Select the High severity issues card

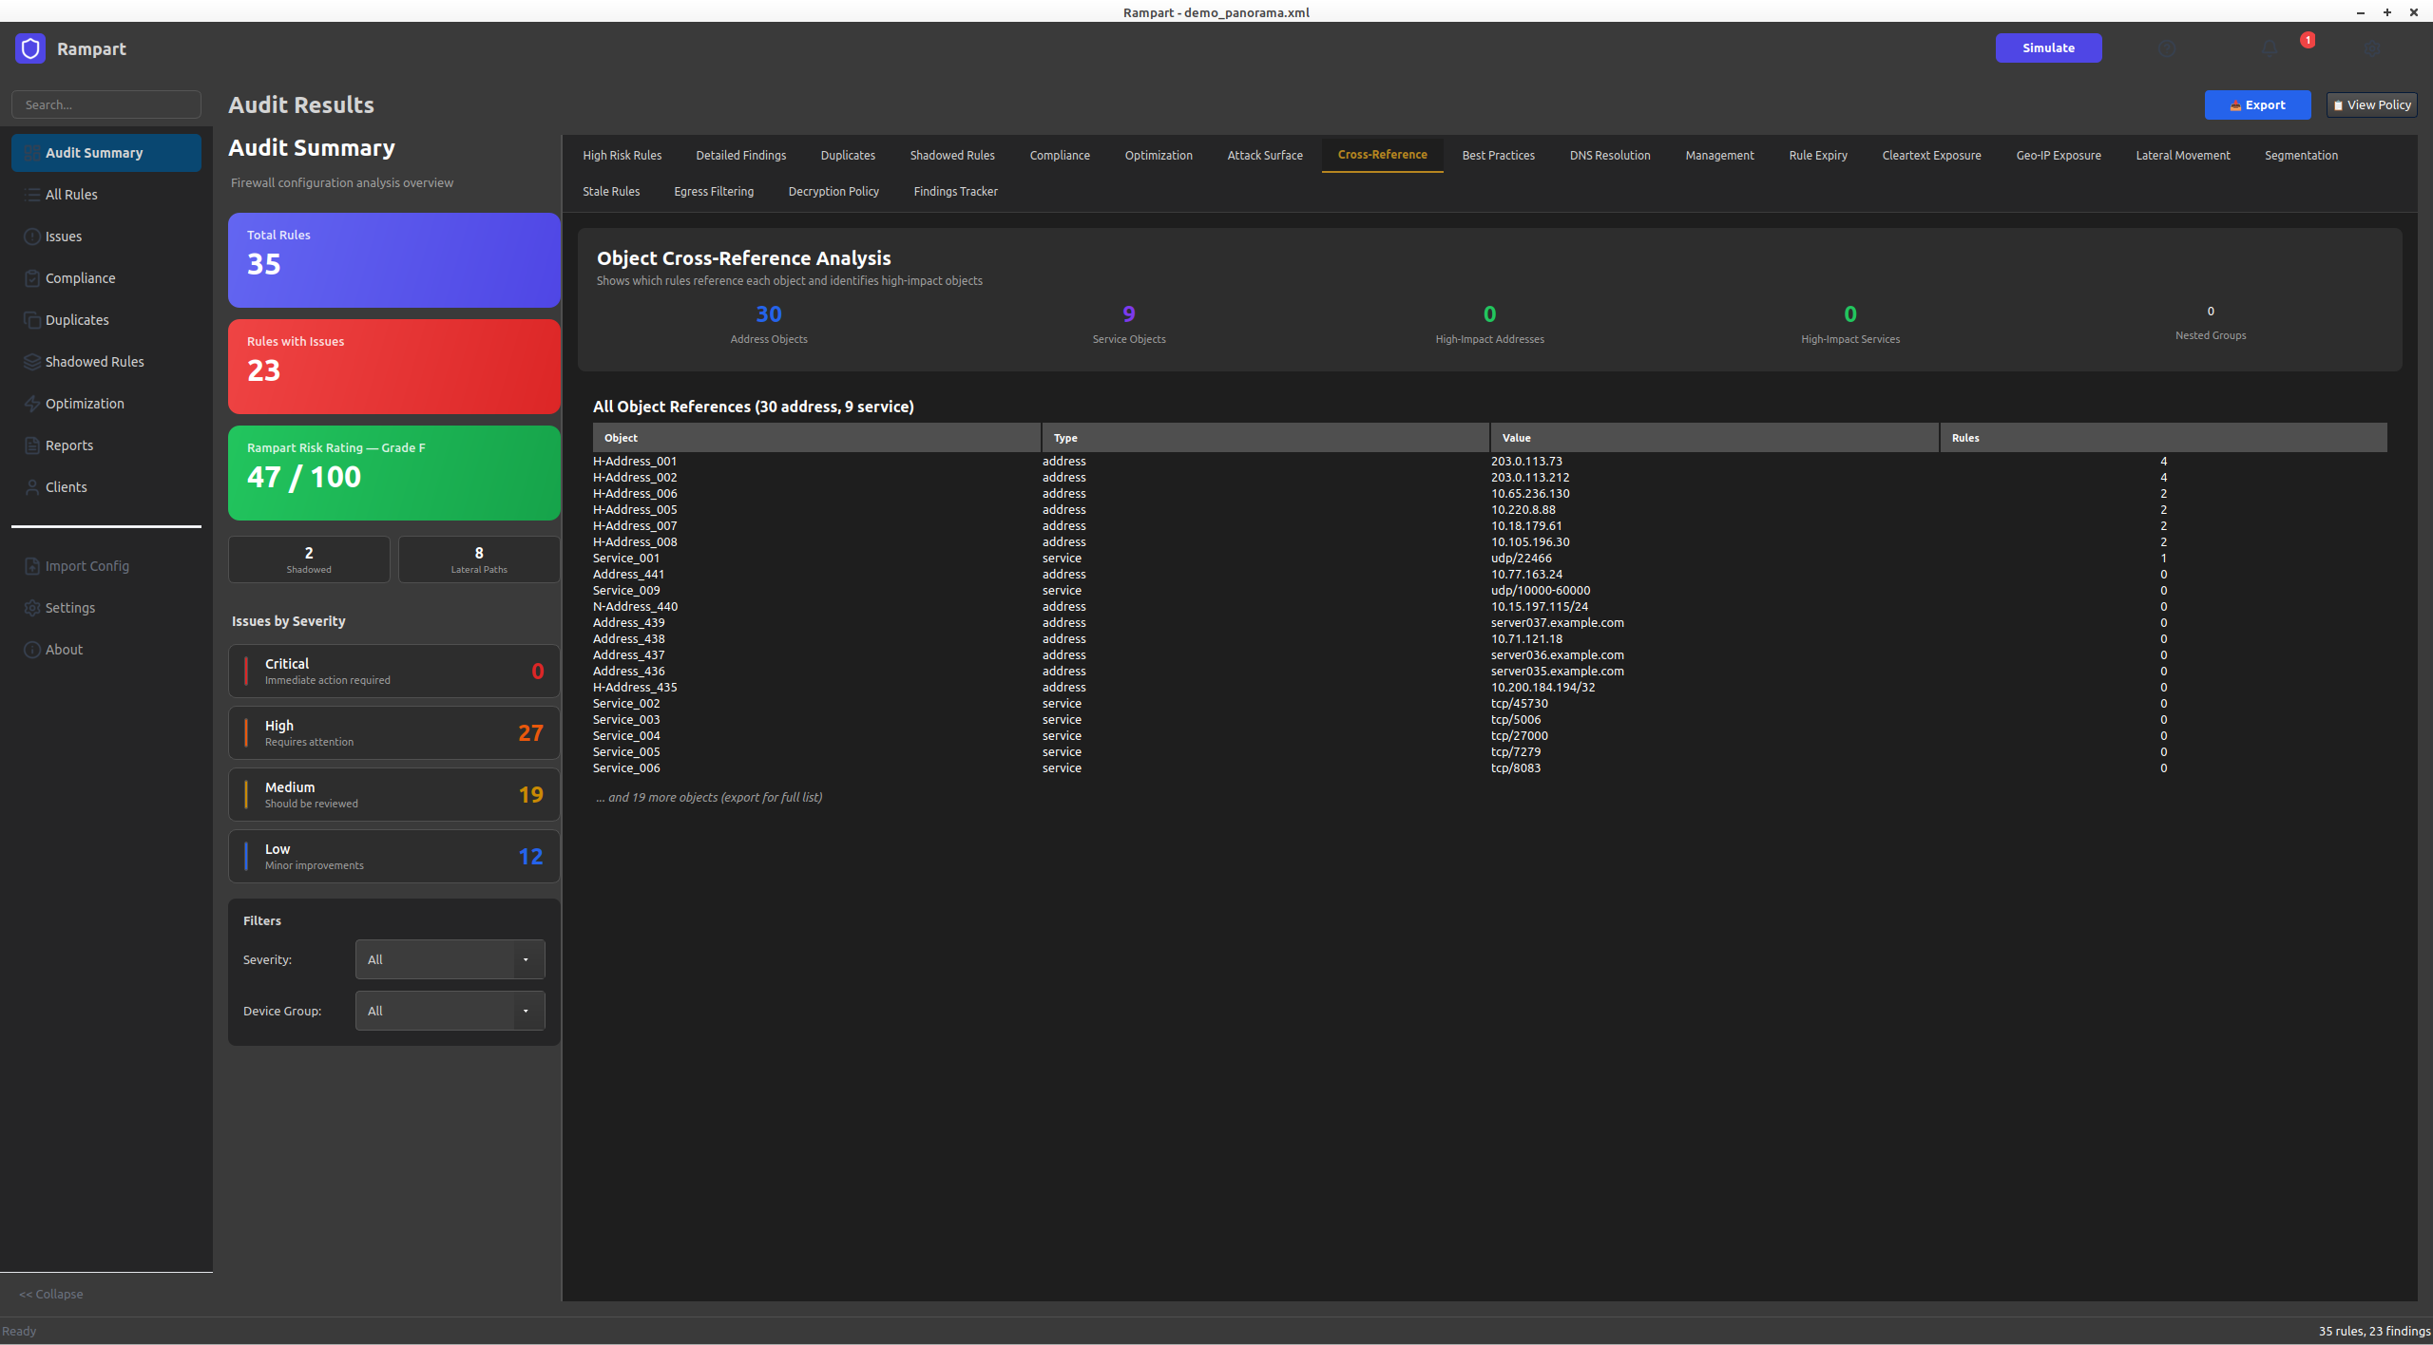pos(393,732)
